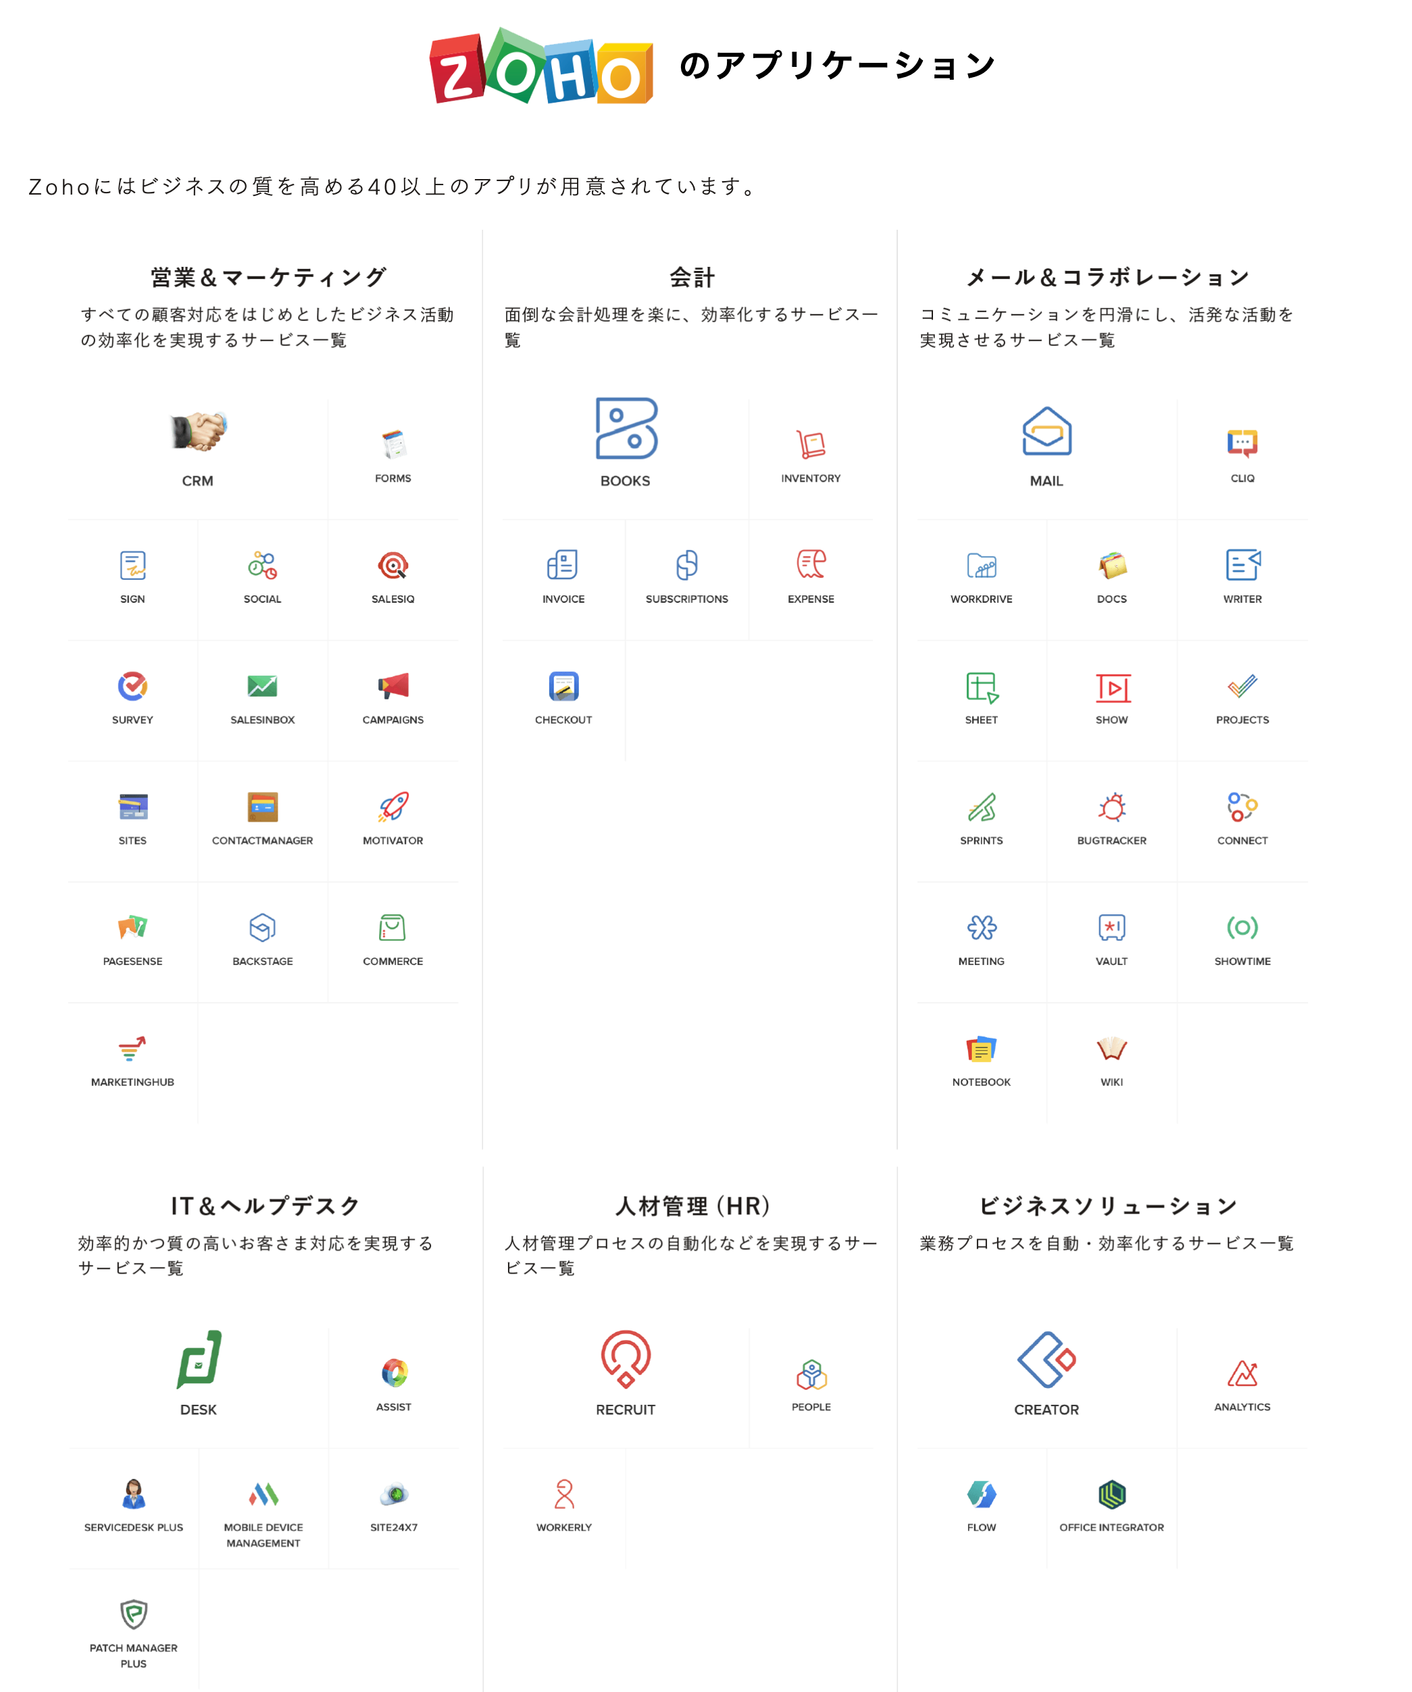Click on SALESIQ live chat icon
This screenshot has height=1692, width=1412.
tap(390, 564)
